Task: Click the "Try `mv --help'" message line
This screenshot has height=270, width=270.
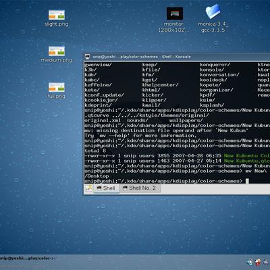Action: 140,136
